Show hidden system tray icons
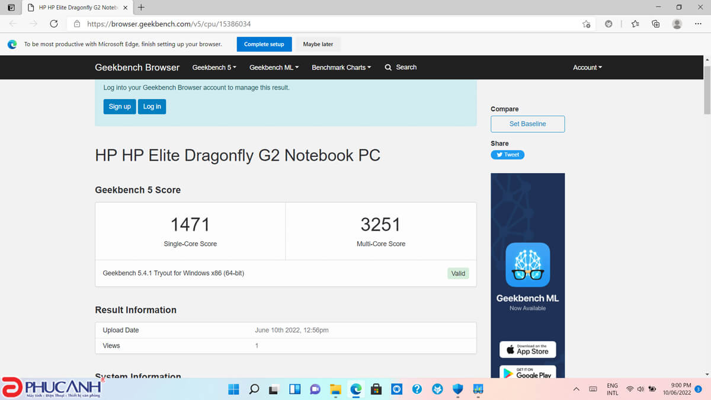The width and height of the screenshot is (711, 400). [576, 389]
